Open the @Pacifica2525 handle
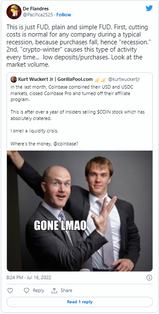This screenshot has height=314, width=159. pos(38,15)
